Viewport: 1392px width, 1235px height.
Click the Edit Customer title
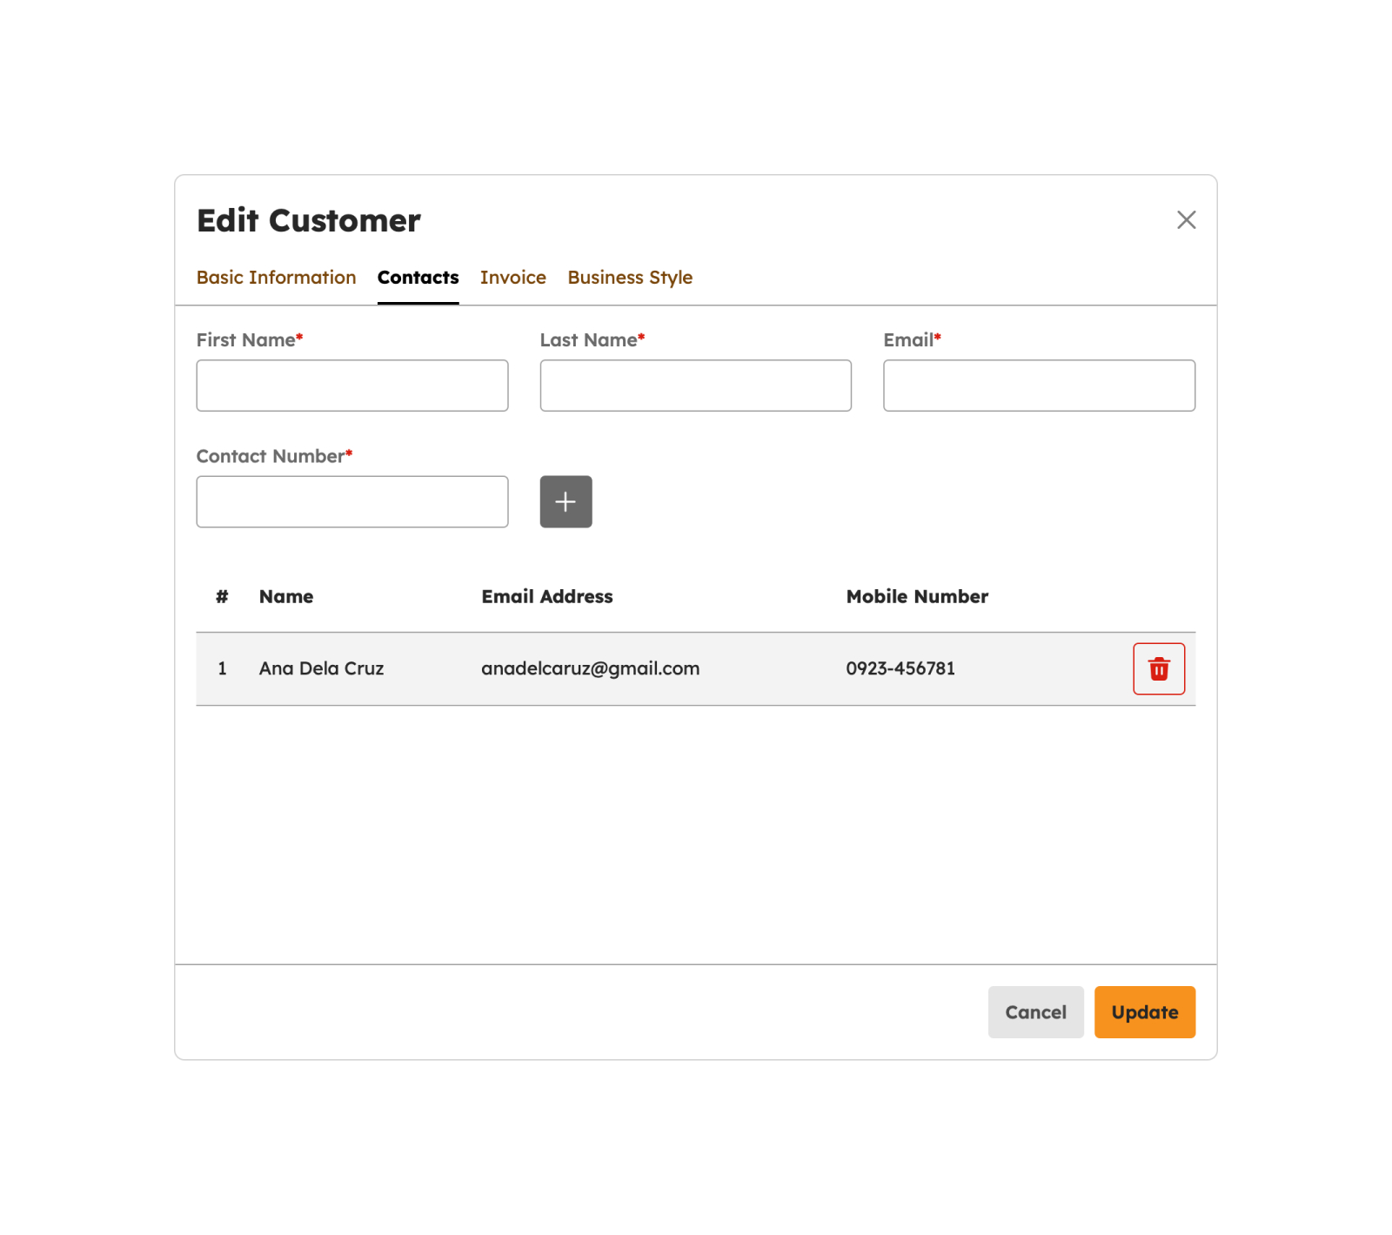pyautogui.click(x=309, y=220)
